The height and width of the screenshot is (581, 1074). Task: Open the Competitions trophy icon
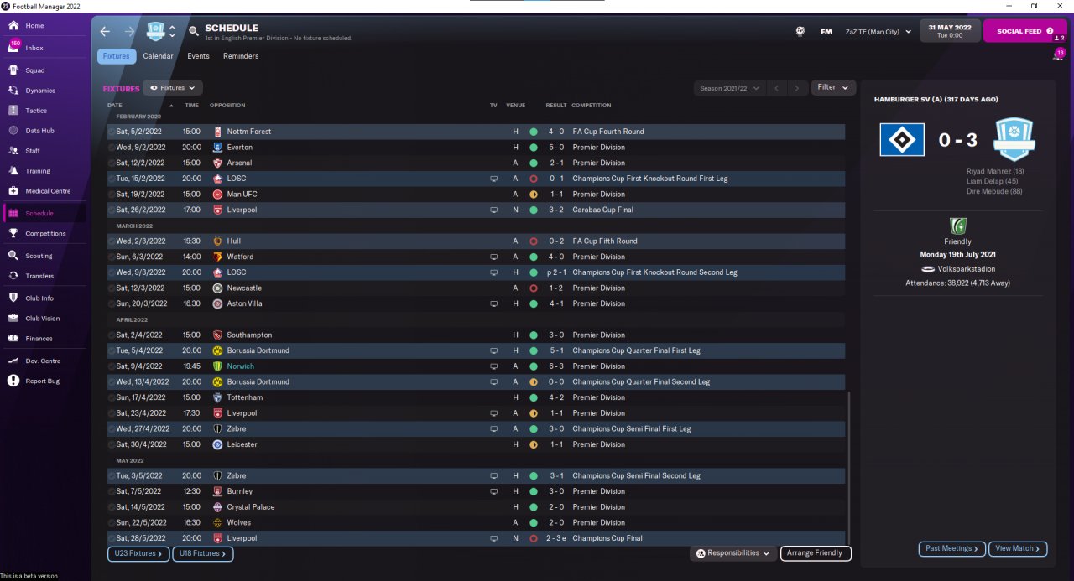point(13,234)
